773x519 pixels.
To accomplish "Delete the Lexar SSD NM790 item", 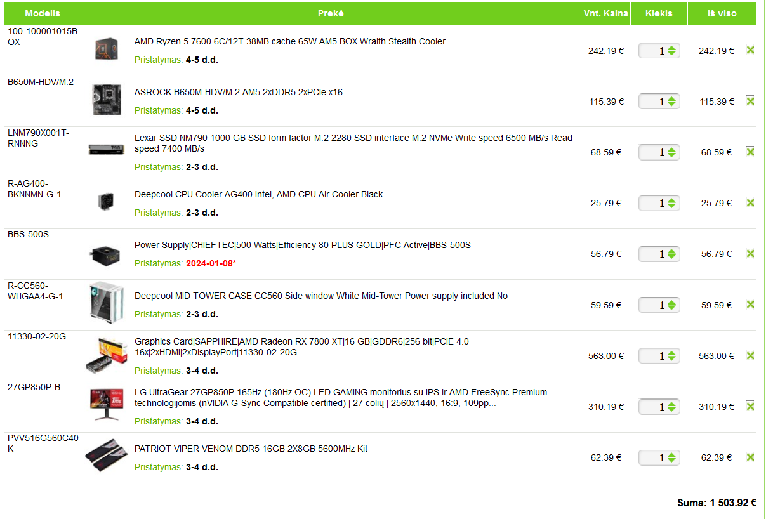I will (x=750, y=152).
